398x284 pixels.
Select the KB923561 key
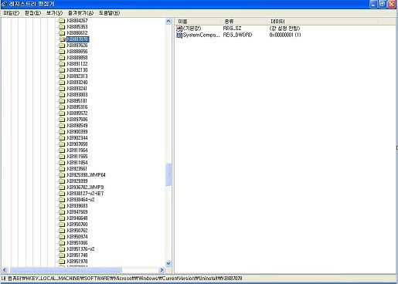click(77, 169)
